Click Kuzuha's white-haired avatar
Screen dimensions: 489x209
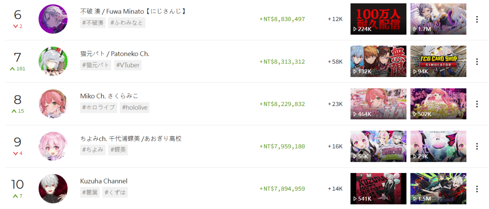(53, 189)
